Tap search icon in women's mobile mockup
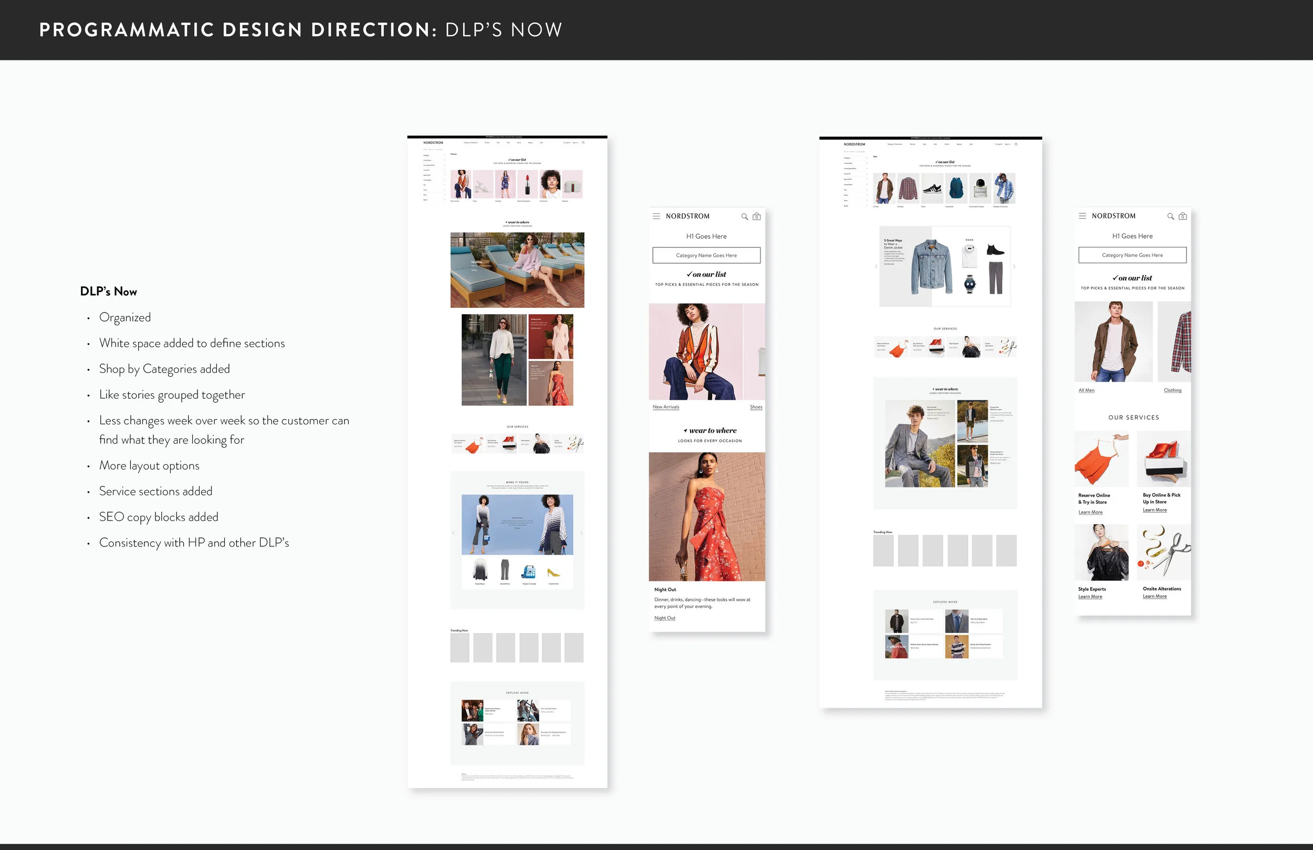This screenshot has width=1313, height=850. tap(744, 216)
